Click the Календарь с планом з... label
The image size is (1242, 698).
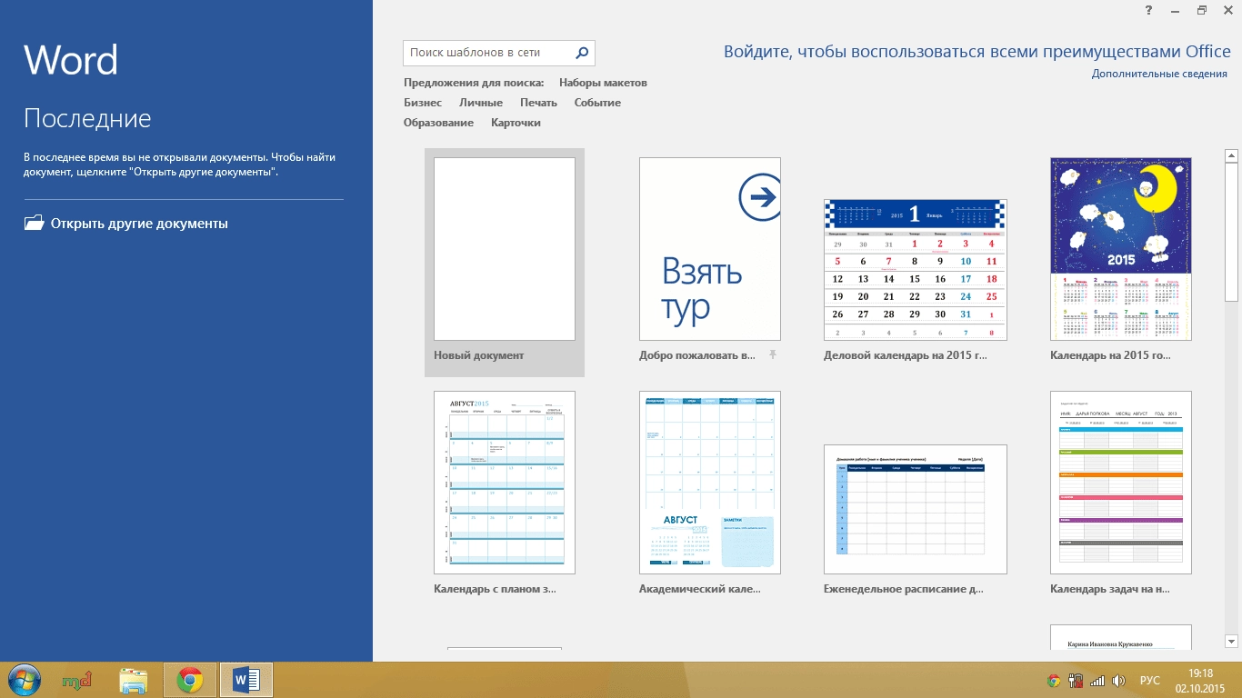point(495,589)
